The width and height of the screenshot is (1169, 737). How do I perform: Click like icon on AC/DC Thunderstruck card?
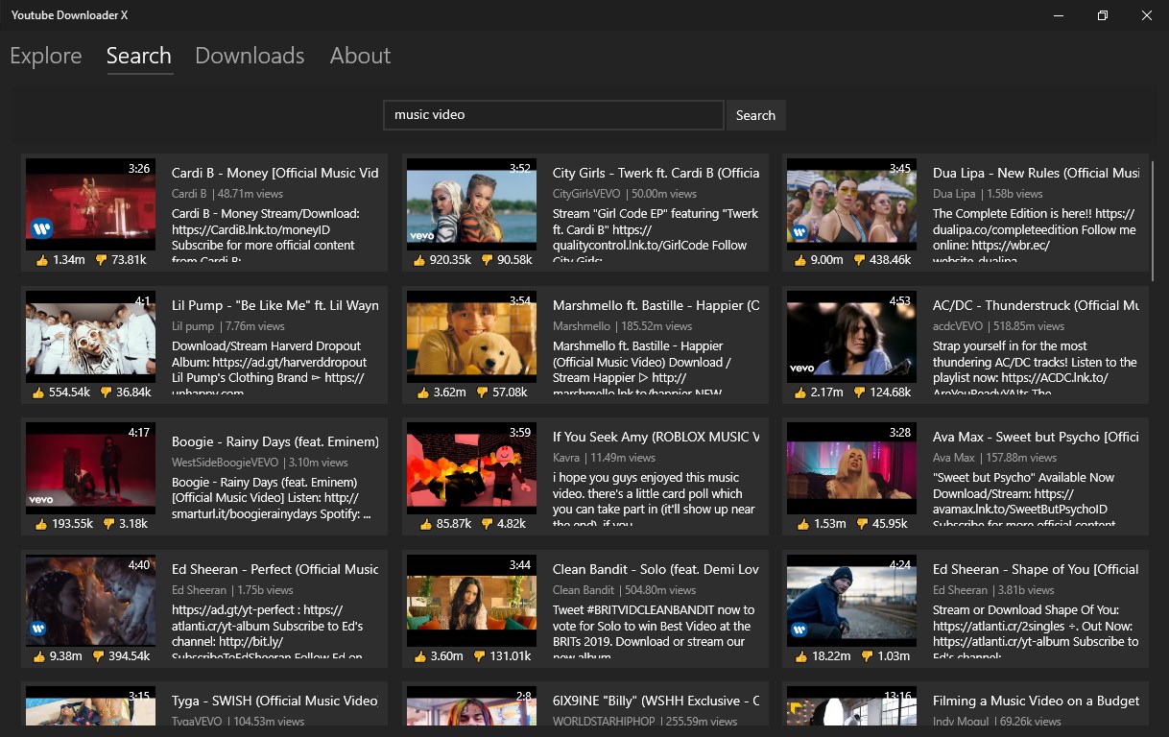pos(799,392)
